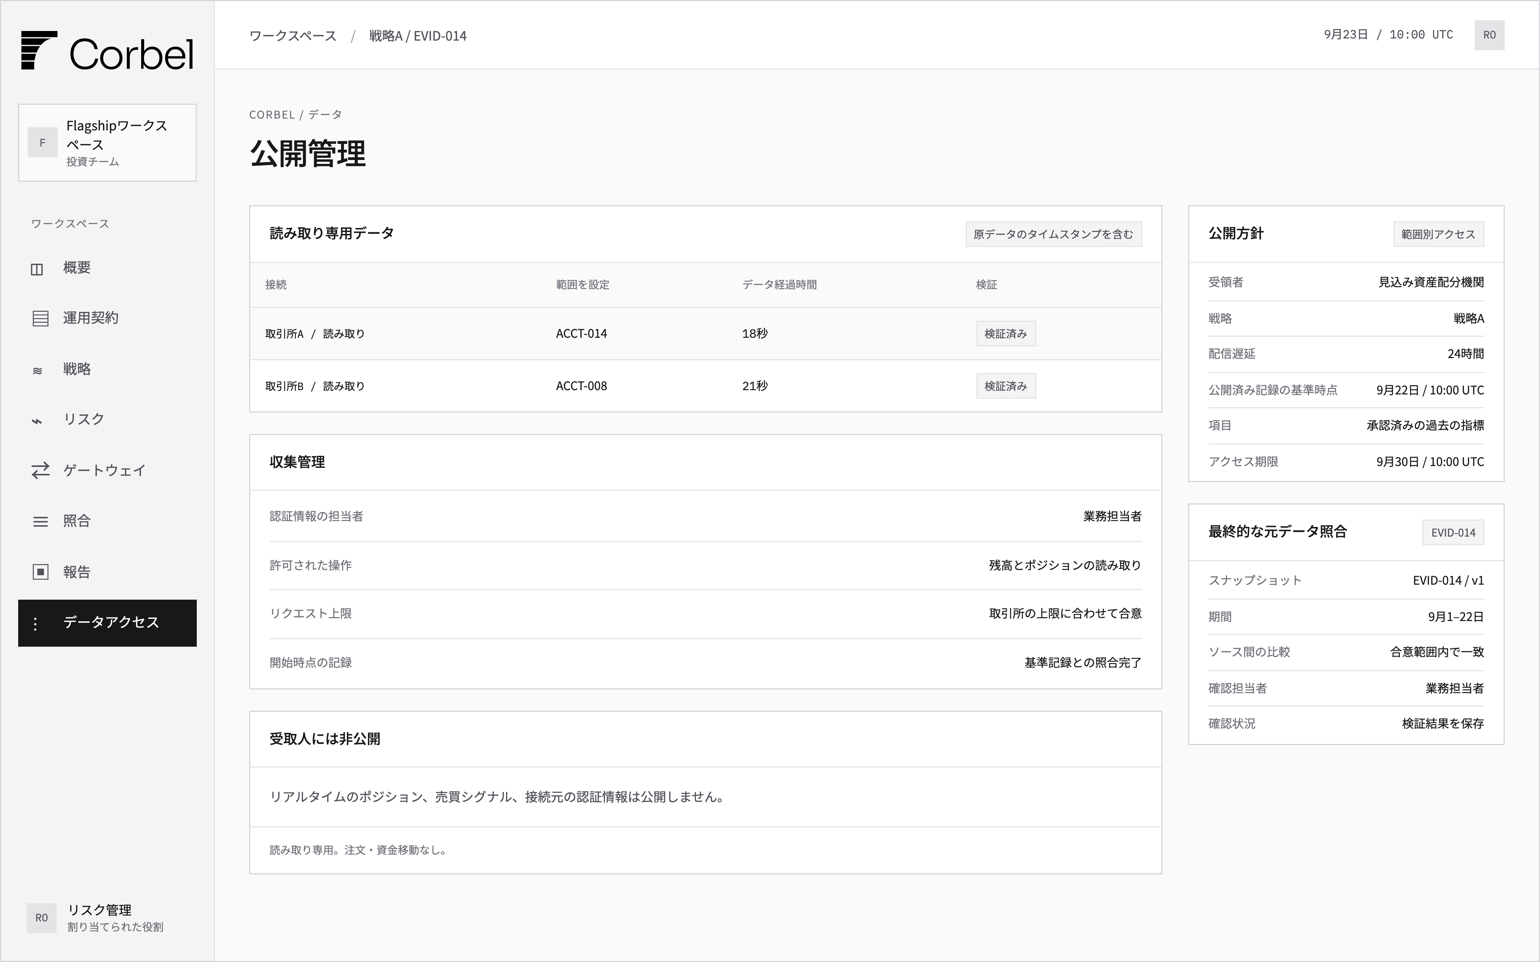This screenshot has width=1540, height=962.
Task: Open the ゲートウェイ page
Action: pos(107,471)
